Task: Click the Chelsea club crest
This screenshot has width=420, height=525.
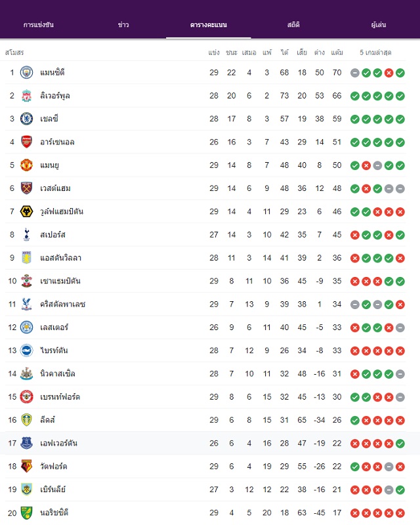Action: coord(26,119)
